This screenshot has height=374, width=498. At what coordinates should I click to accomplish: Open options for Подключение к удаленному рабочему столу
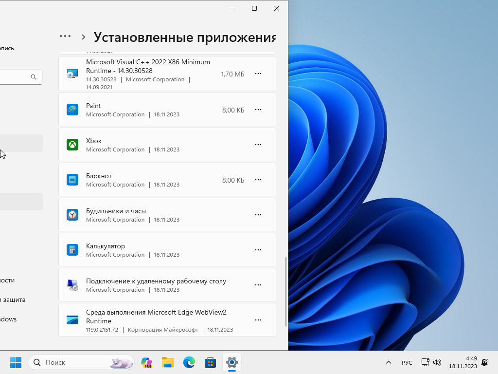[x=258, y=285]
